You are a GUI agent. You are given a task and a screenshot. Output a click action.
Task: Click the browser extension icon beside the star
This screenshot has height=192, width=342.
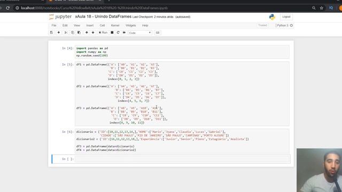point(331,8)
